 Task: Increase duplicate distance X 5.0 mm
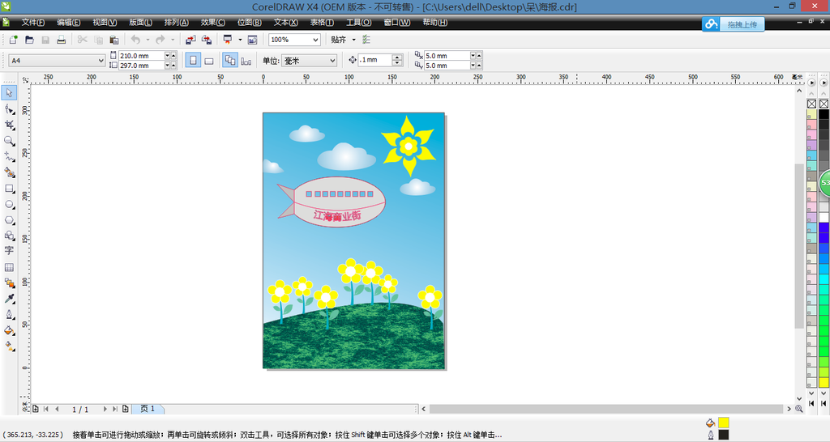[479, 56]
